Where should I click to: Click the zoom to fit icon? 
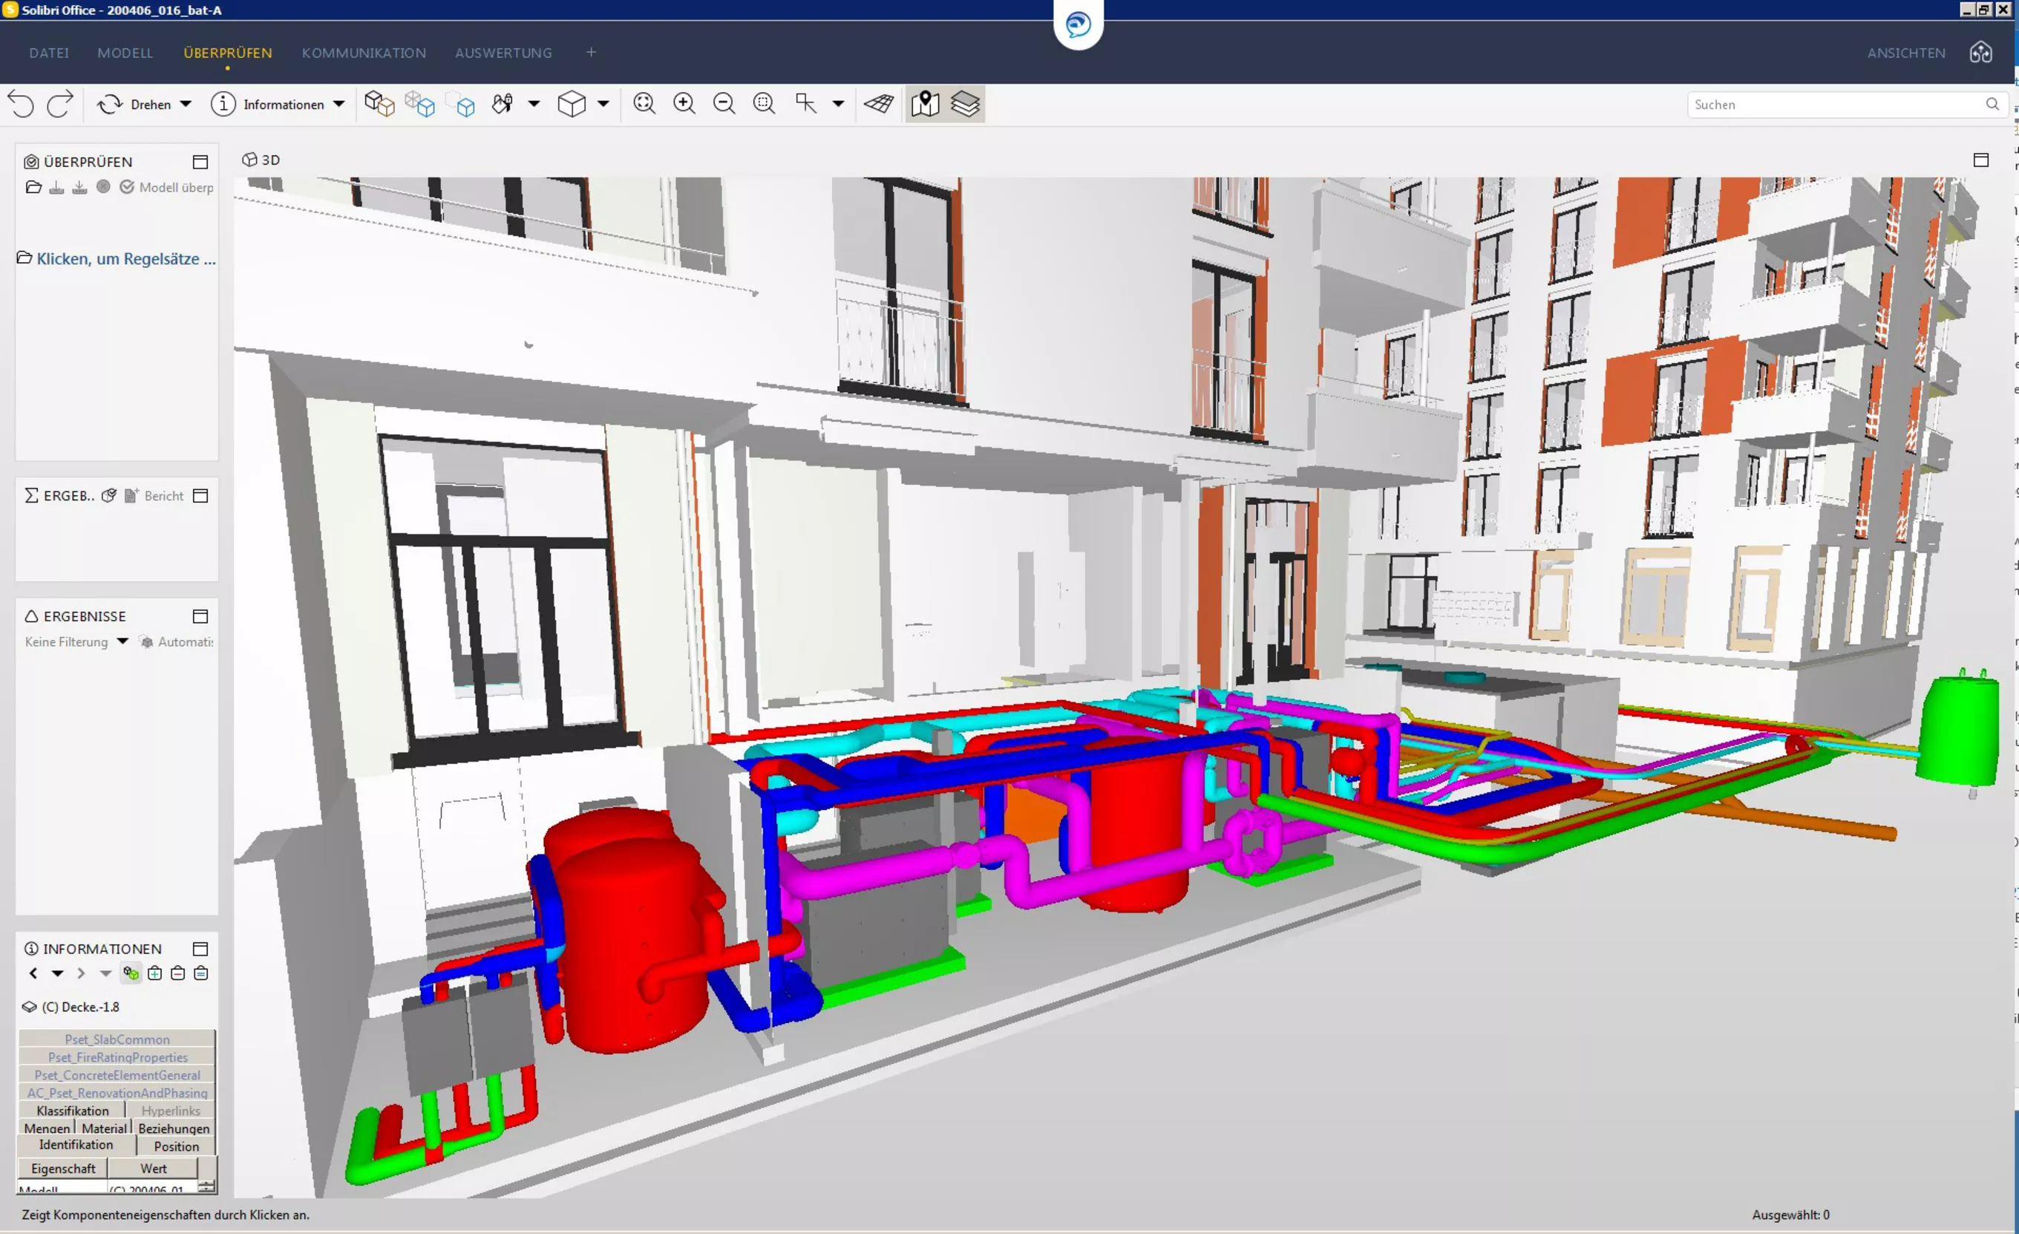[645, 103]
